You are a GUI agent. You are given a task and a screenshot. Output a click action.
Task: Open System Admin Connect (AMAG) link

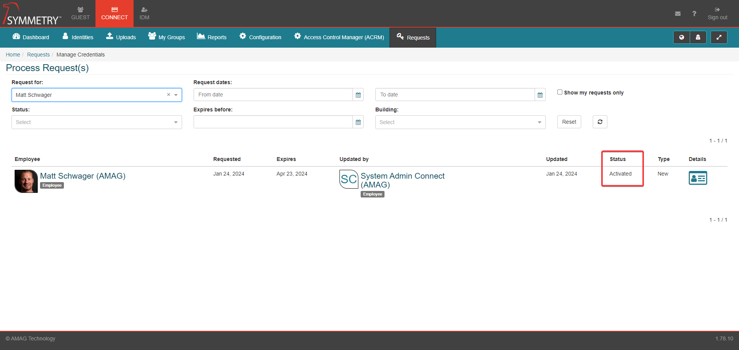[x=403, y=180]
